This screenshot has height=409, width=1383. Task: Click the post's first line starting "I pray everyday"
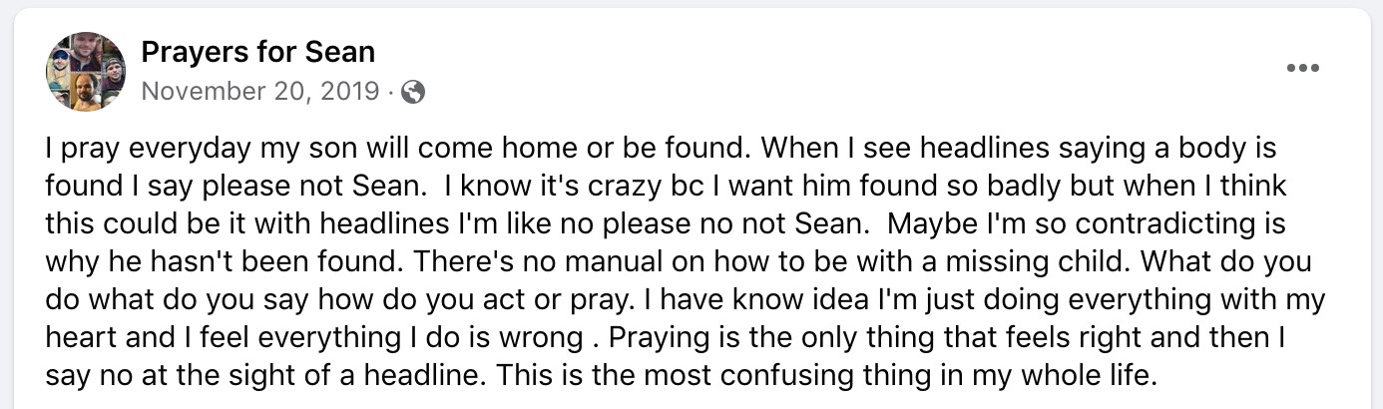(661, 150)
